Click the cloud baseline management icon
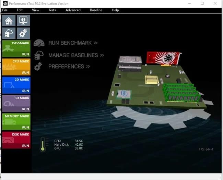This screenshot has width=223, height=180. (x=9, y=33)
